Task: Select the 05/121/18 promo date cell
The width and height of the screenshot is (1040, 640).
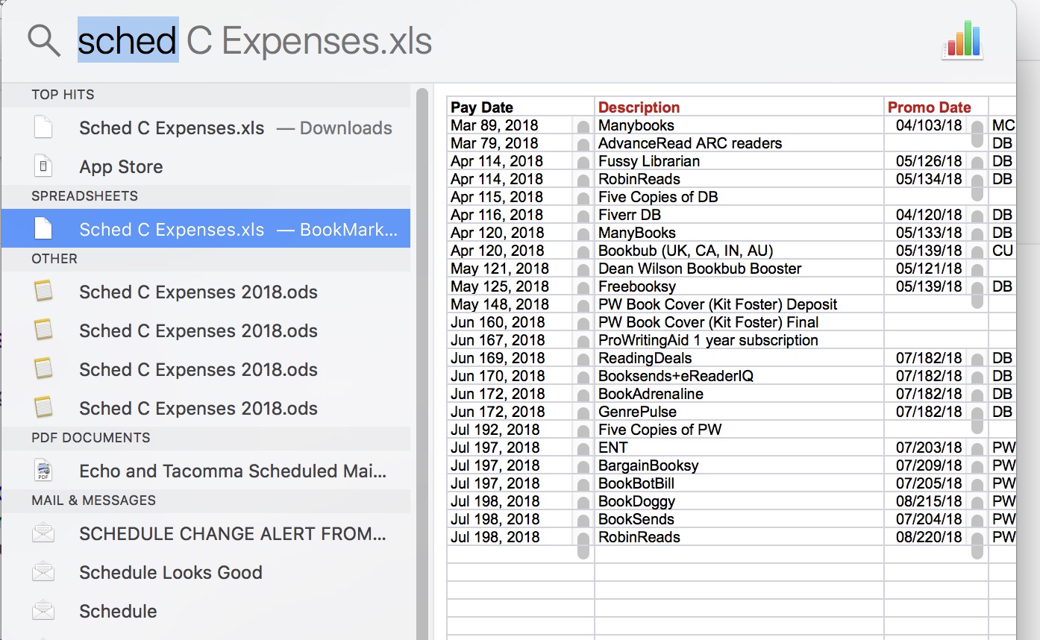Action: coord(936,269)
